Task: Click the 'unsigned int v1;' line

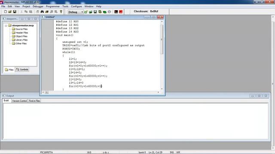Action: pos(75,42)
